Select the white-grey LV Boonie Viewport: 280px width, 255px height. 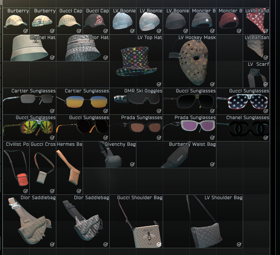coord(150,21)
